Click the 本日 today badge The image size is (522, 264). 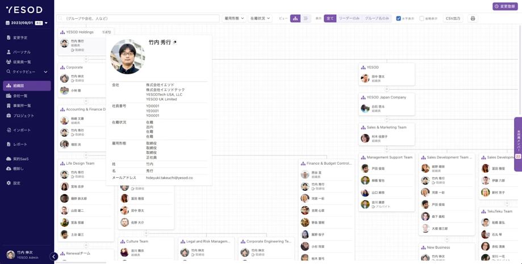(x=39, y=23)
